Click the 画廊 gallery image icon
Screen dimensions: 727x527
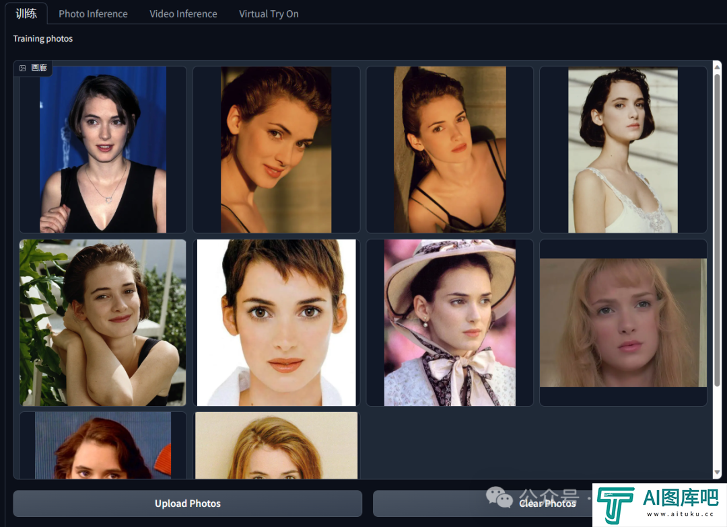[x=22, y=68]
